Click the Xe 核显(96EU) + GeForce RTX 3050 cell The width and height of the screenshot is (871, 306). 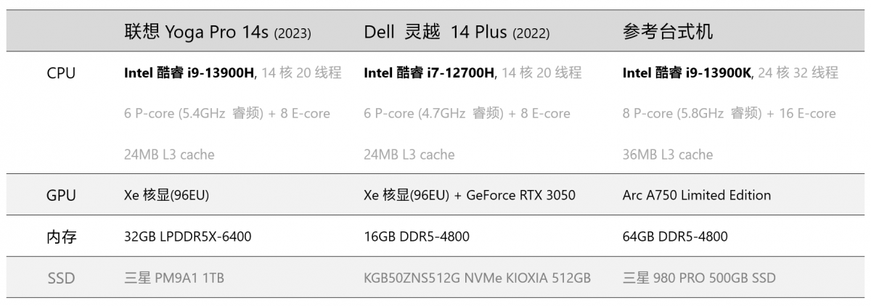point(470,195)
